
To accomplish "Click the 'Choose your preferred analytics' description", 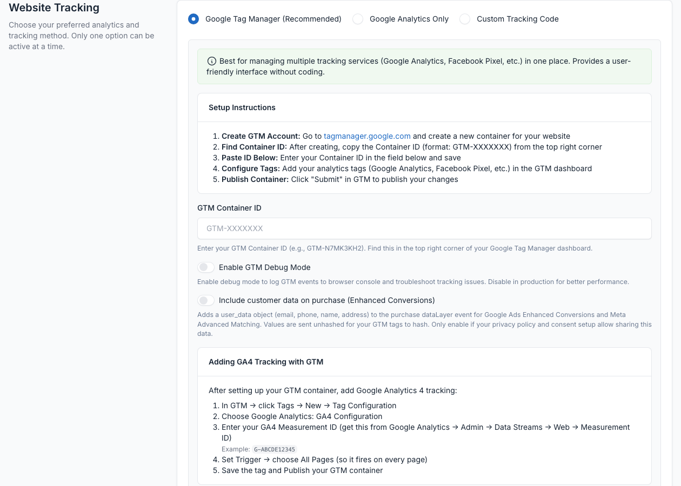I will point(82,36).
